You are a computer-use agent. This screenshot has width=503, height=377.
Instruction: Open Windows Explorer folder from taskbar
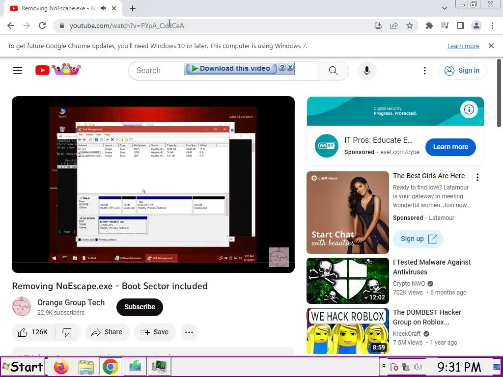pyautogui.click(x=85, y=367)
